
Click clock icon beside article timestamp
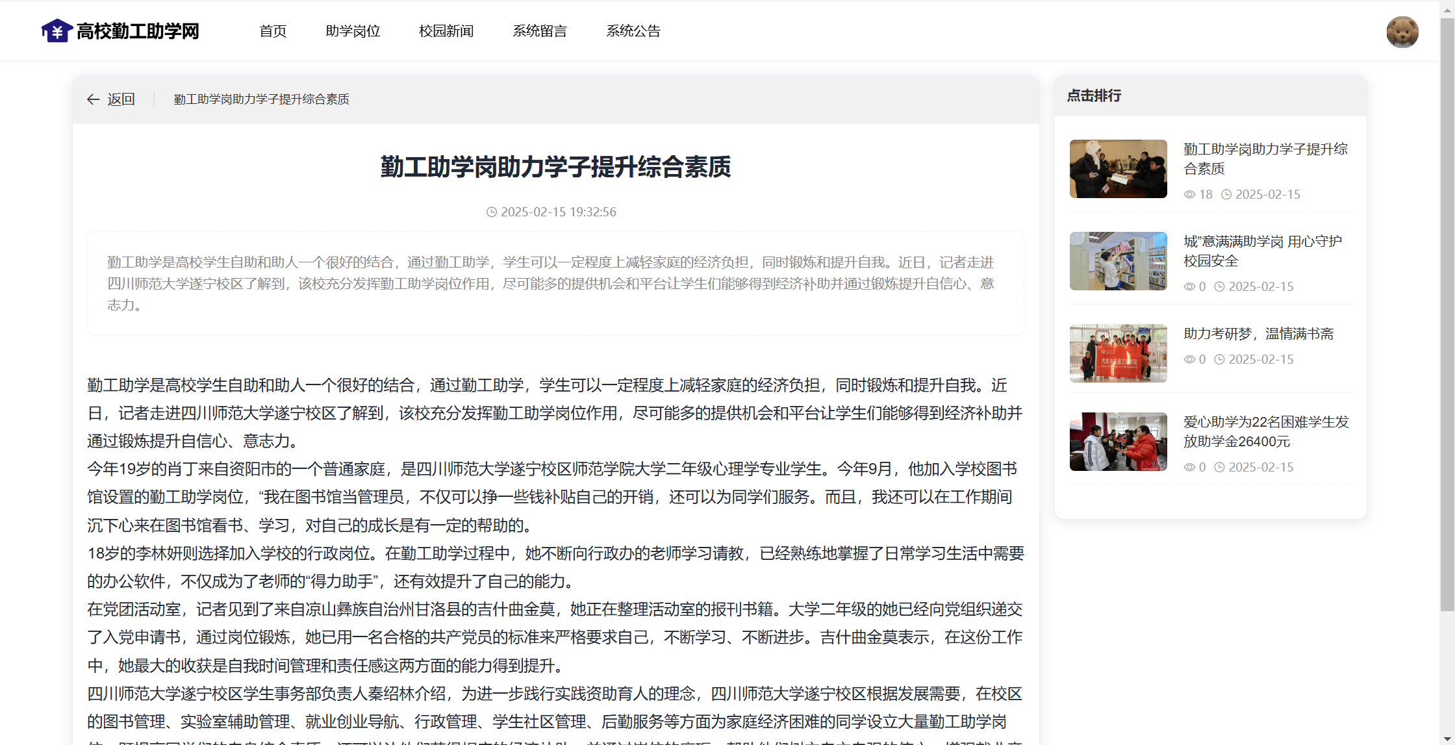pyautogui.click(x=492, y=212)
